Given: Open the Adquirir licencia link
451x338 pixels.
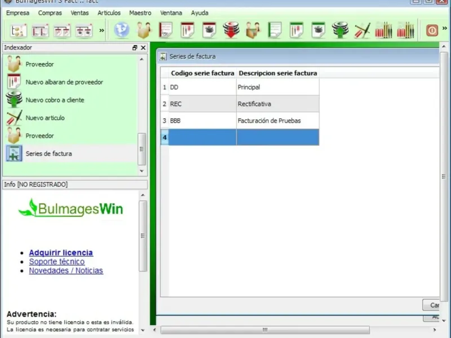Looking at the screenshot, I should pyautogui.click(x=61, y=252).
